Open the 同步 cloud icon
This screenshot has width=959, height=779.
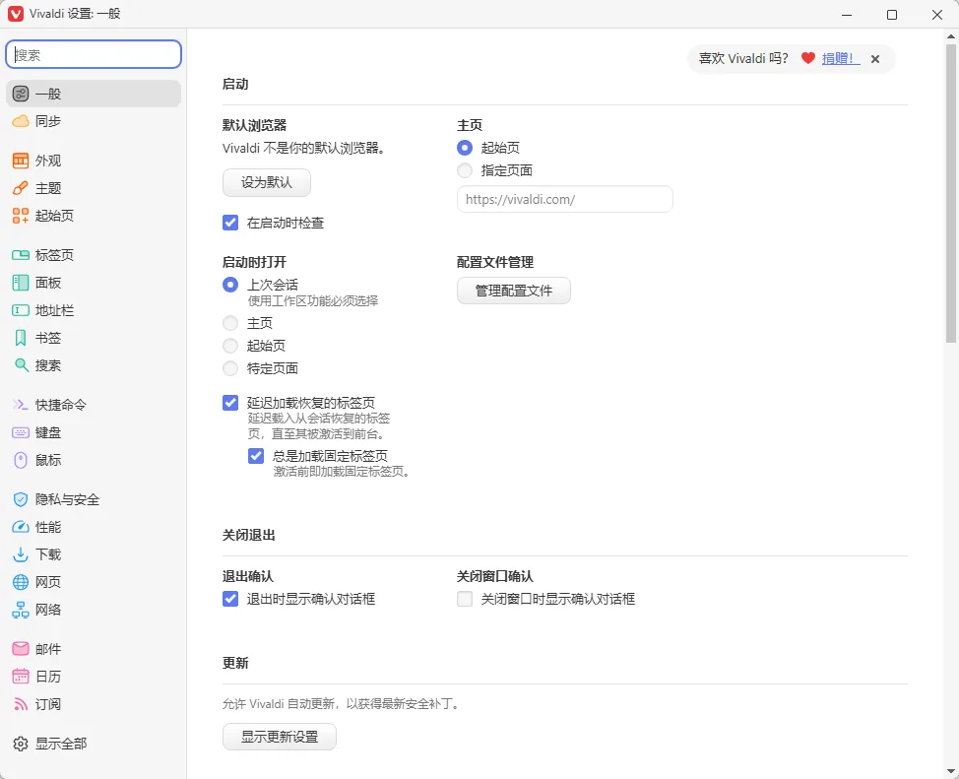[x=21, y=121]
